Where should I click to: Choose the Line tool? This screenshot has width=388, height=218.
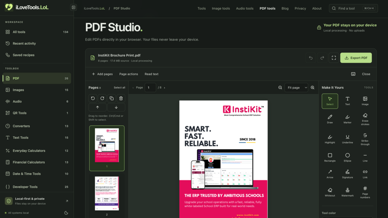coord(365,157)
